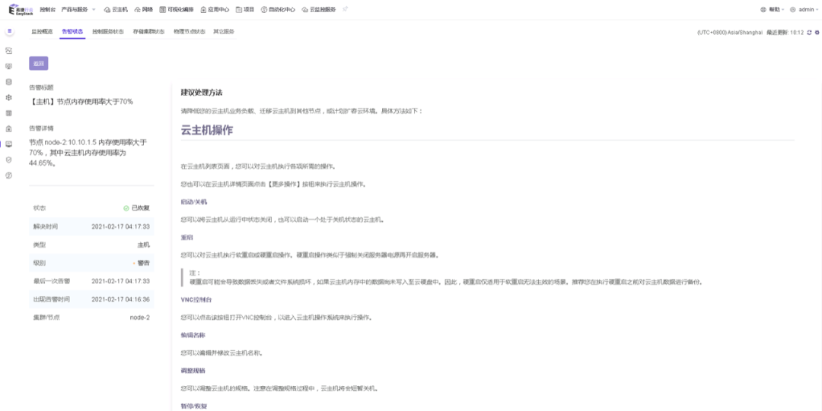Open 网络 in the top navigation

(148, 9)
